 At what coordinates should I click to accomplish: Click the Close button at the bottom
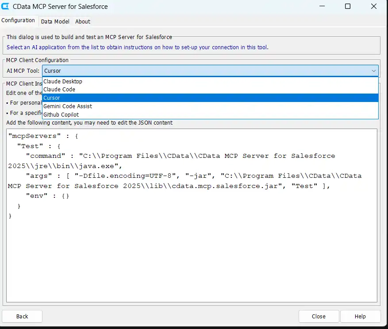(319, 316)
